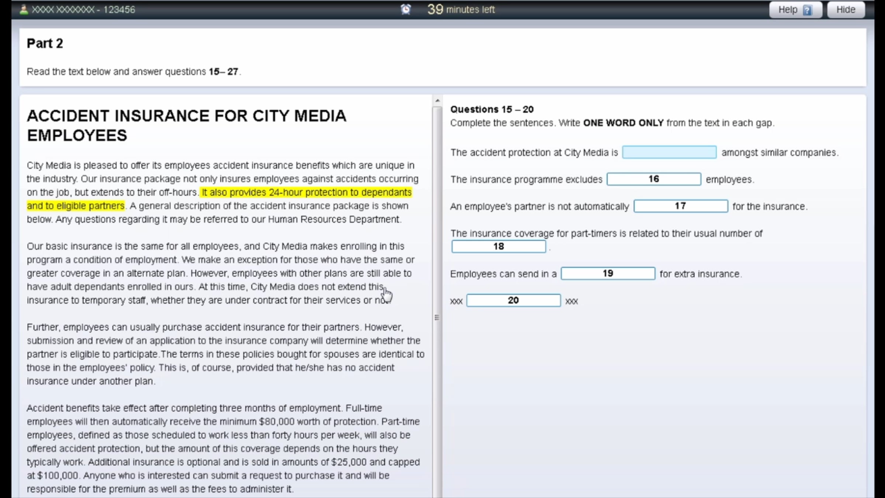Click the text 'Employees can send in a'
885x498 pixels.
pyautogui.click(x=503, y=274)
